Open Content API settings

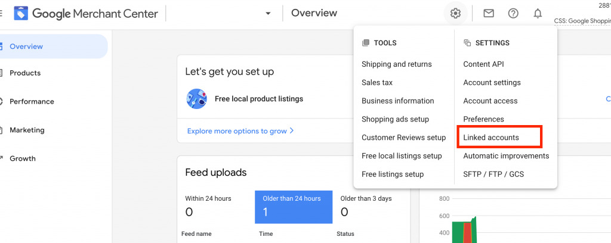[483, 64]
